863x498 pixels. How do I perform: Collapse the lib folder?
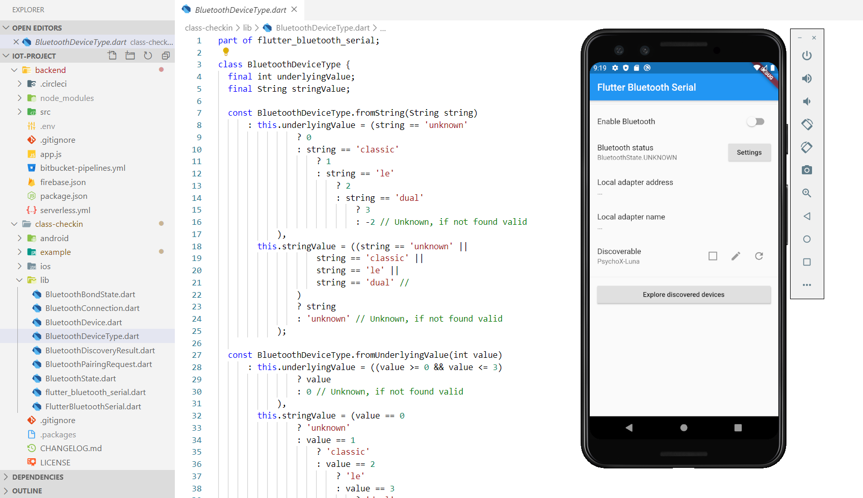(x=20, y=280)
